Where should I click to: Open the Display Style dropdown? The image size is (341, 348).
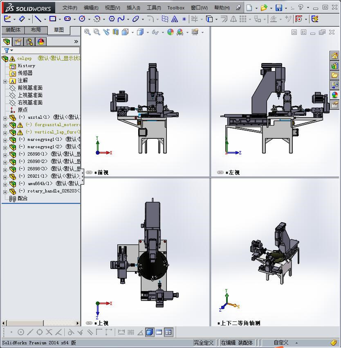click(x=148, y=32)
